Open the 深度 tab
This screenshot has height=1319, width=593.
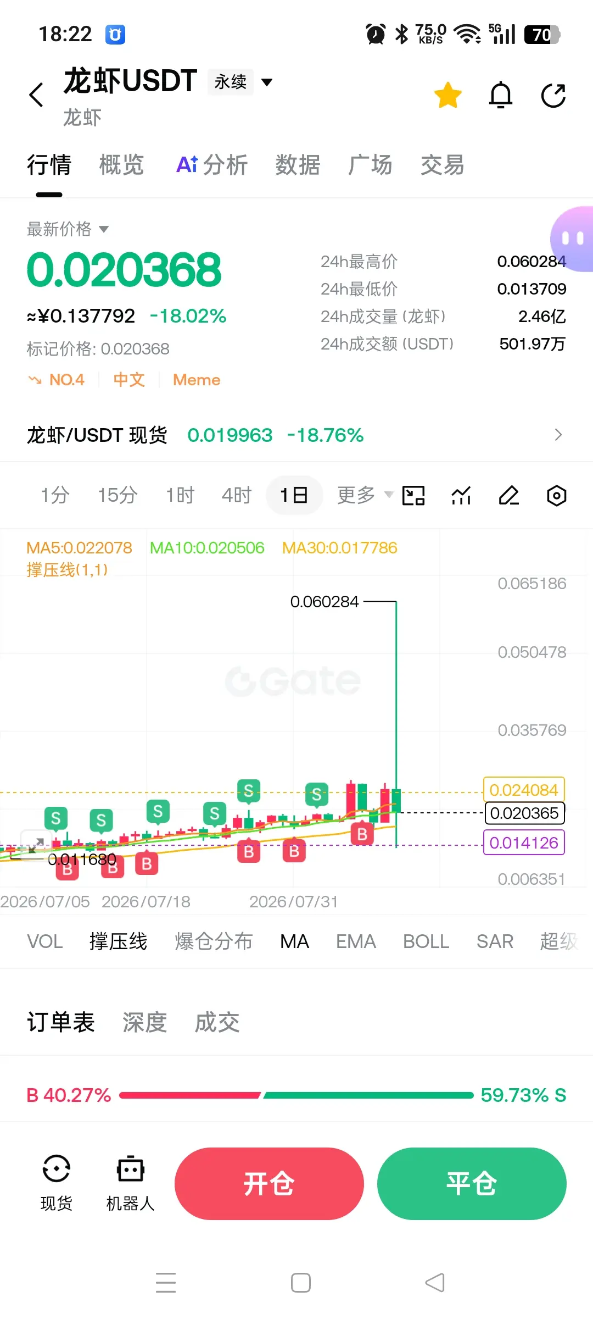(x=144, y=1022)
